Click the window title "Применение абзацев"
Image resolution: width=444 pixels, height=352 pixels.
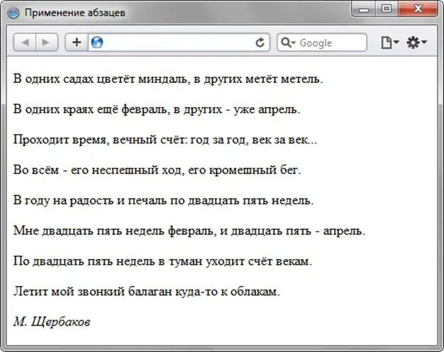pos(74,13)
